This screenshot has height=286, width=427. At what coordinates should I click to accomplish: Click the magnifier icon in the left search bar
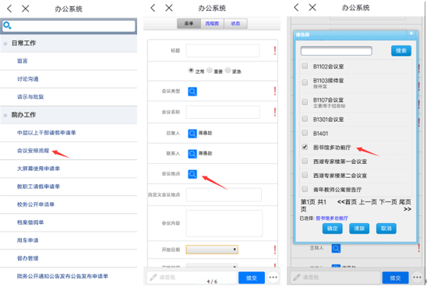click(7, 26)
